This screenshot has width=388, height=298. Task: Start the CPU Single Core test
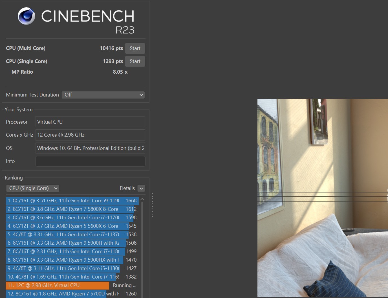tap(135, 61)
